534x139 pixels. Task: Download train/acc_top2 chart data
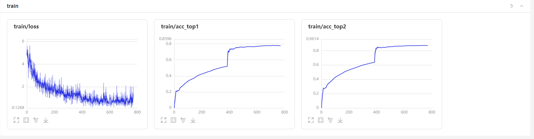click(340, 120)
